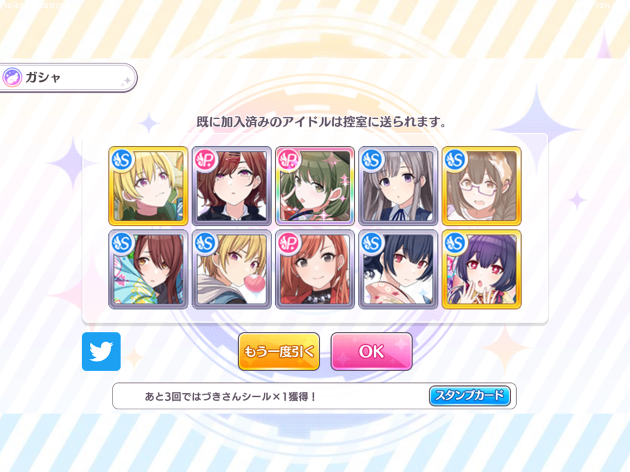
Task: Select the orange-haired smiling idol card
Action: point(315,269)
